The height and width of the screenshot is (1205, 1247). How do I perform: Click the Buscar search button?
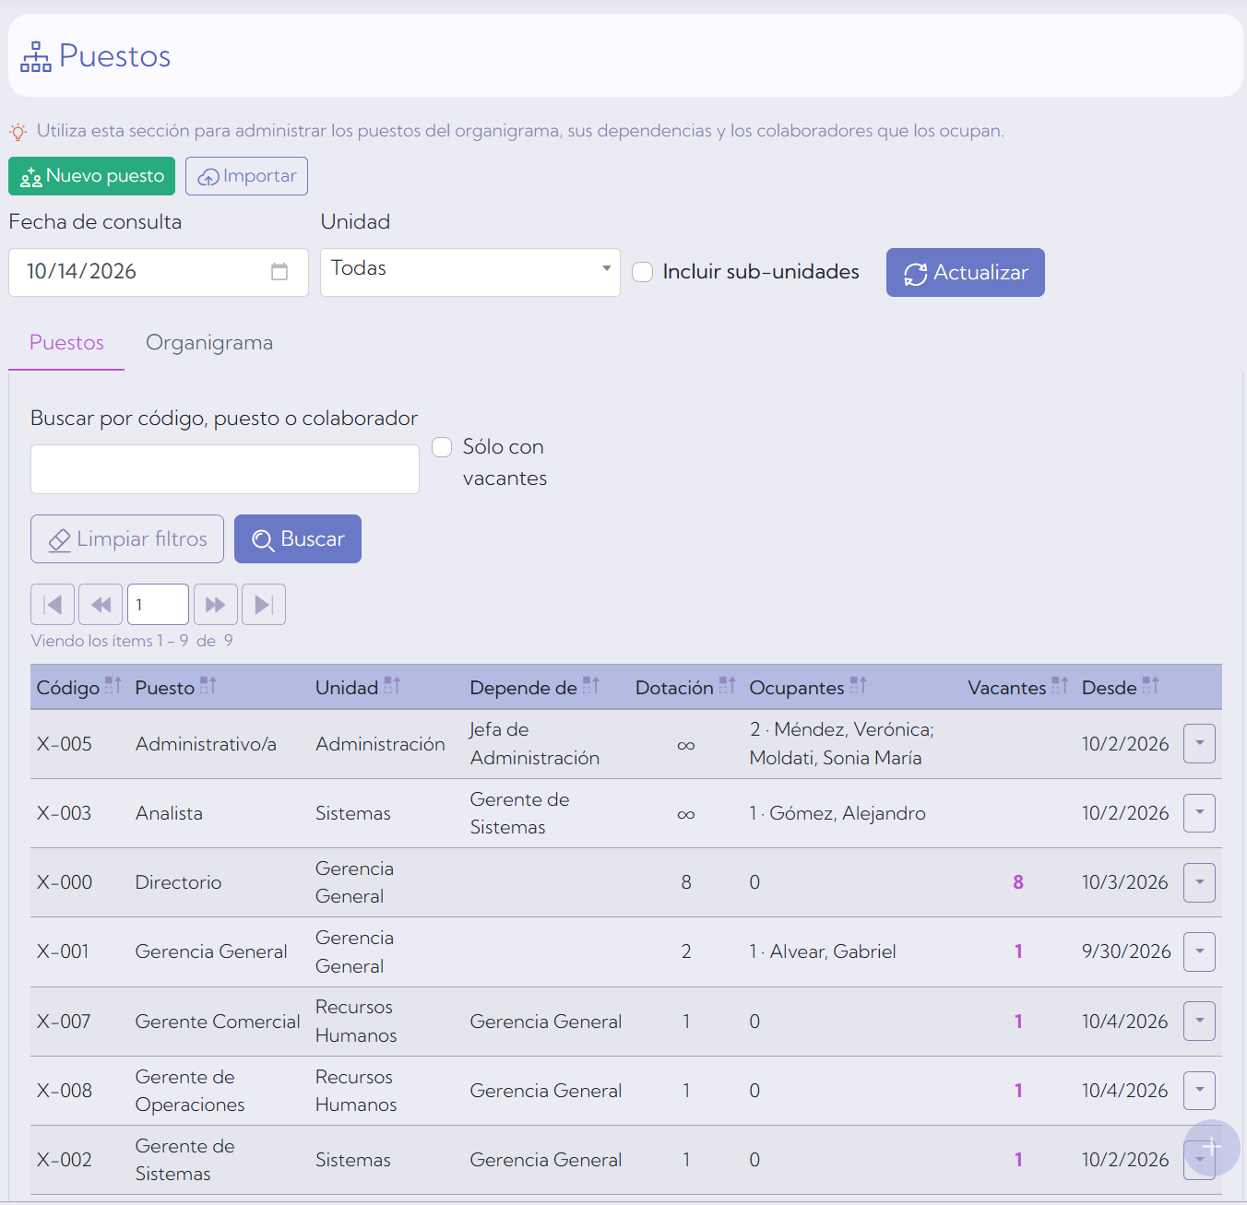point(298,539)
